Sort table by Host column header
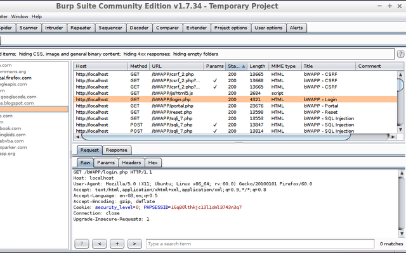 (x=100, y=66)
